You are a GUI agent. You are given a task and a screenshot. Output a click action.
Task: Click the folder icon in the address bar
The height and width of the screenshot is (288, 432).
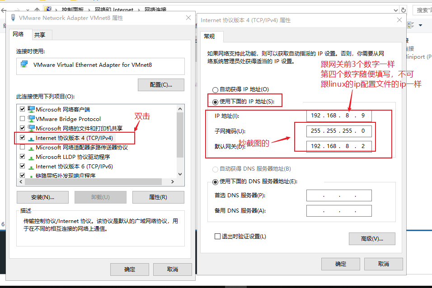coord(48,9)
